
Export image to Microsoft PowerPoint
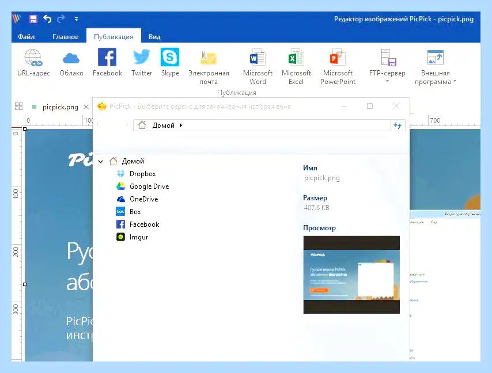(338, 67)
